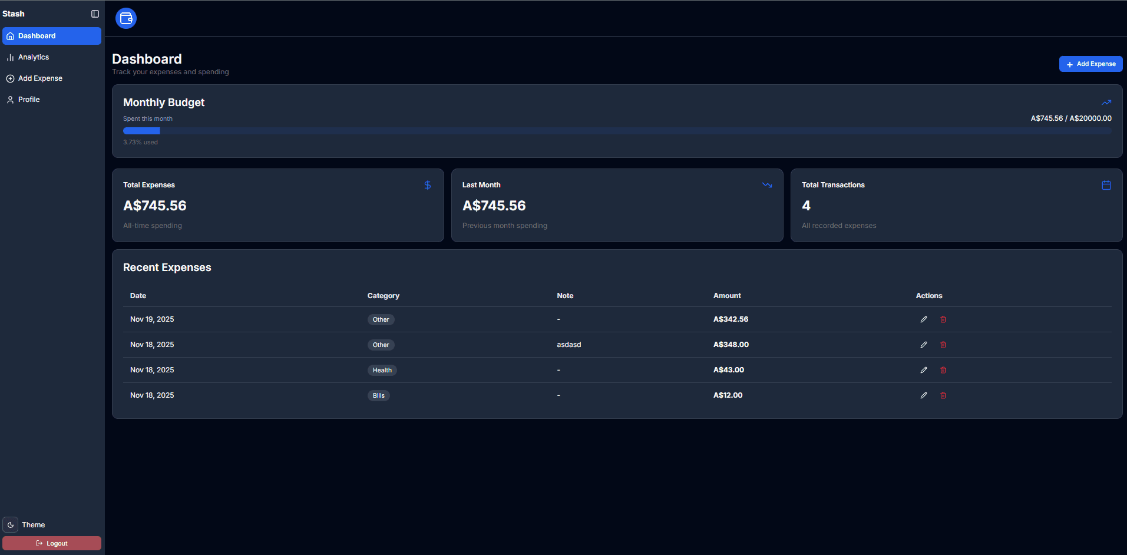Edit the Health expense of A$43.00

(x=924, y=370)
